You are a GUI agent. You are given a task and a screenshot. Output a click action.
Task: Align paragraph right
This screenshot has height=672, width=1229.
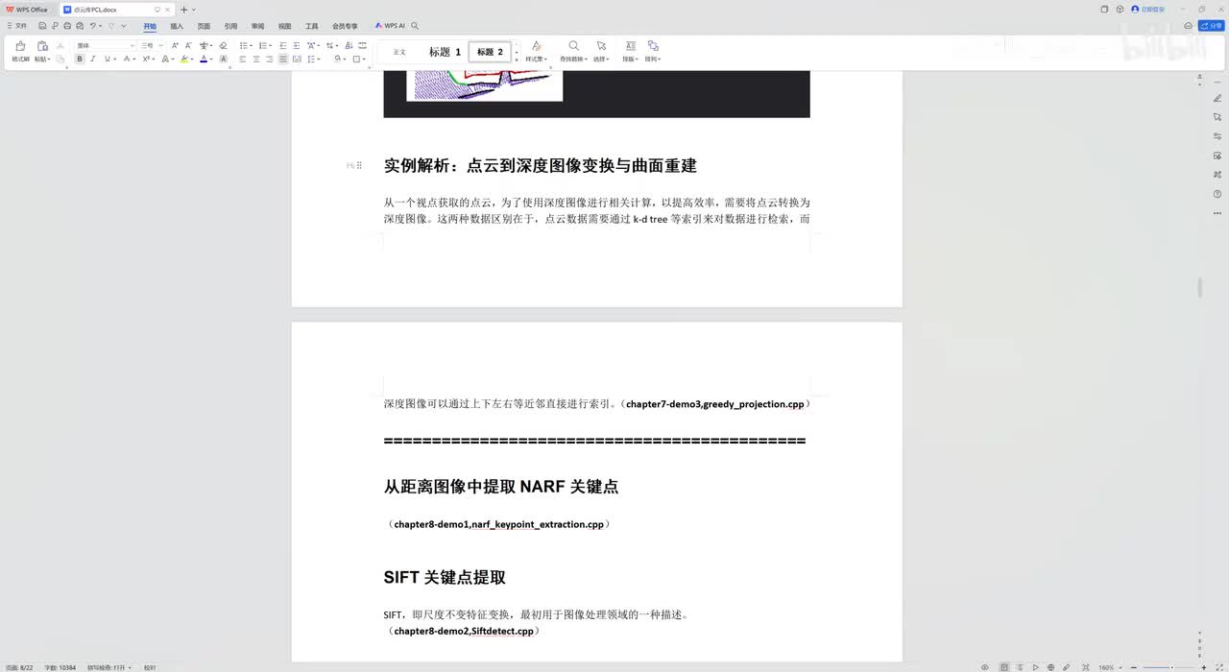point(270,59)
